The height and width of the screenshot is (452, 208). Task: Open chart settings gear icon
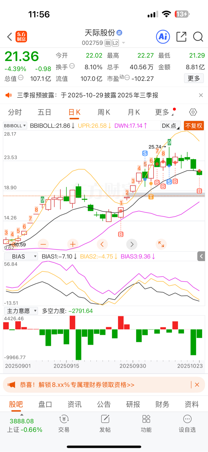click(x=193, y=112)
